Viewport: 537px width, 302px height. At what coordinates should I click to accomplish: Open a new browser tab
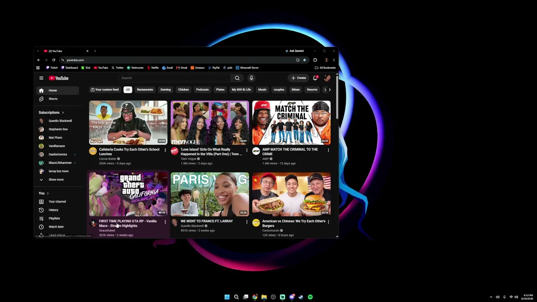[95, 51]
